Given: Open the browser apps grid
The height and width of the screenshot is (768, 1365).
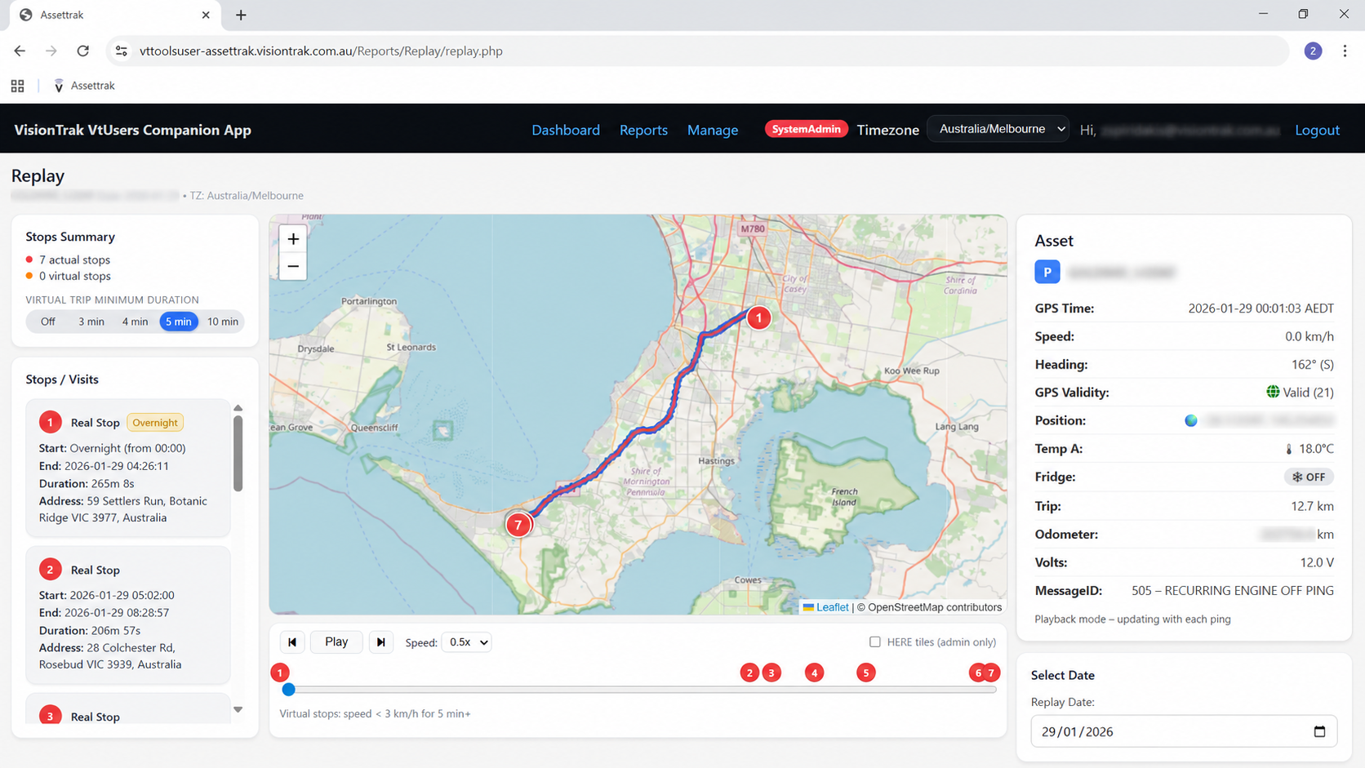Looking at the screenshot, I should point(17,86).
